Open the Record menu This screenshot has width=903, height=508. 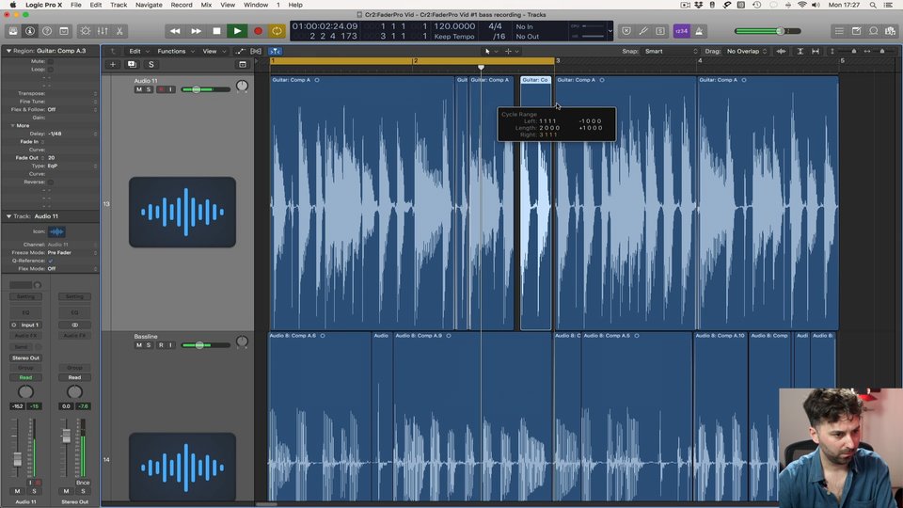click(182, 5)
